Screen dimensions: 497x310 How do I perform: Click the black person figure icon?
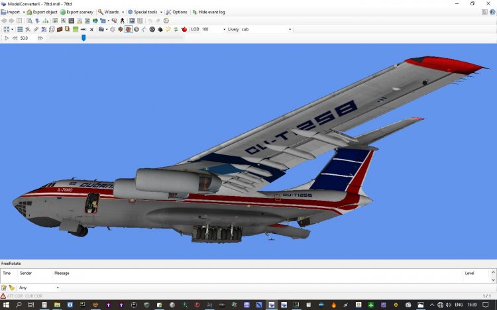pos(123,21)
